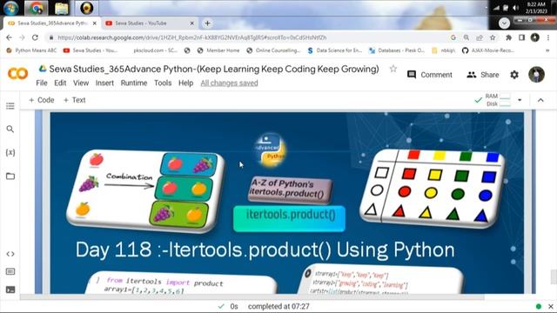This screenshot has width=557, height=313.
Task: Click the vertical scrollbar thumb
Action: [x=554, y=277]
